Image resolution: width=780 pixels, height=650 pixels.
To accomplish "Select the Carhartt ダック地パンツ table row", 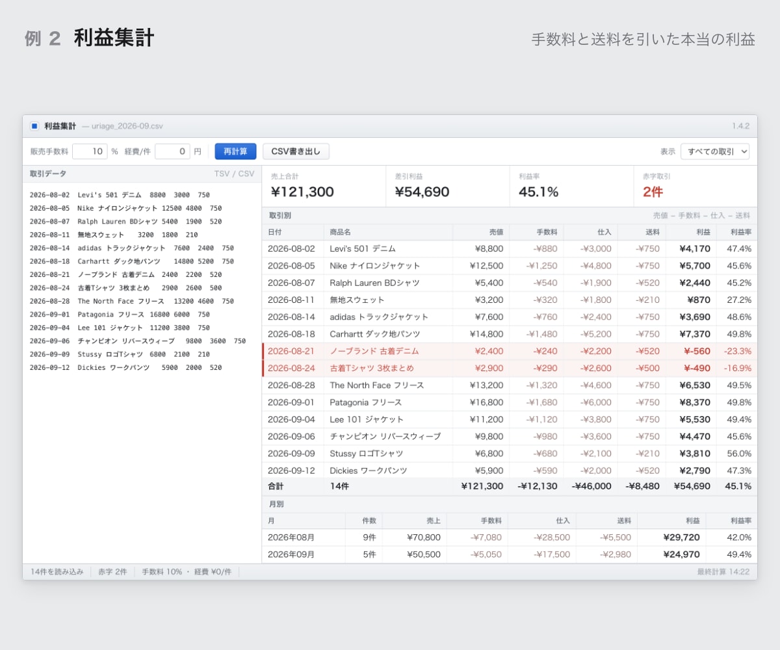I will [x=510, y=334].
